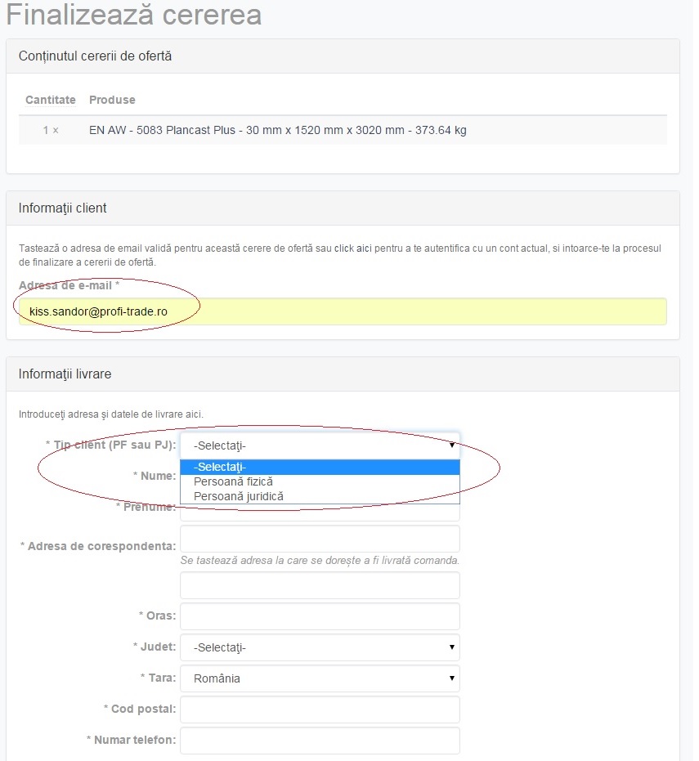Click into the Oras field
This screenshot has width=699, height=761.
pos(320,616)
